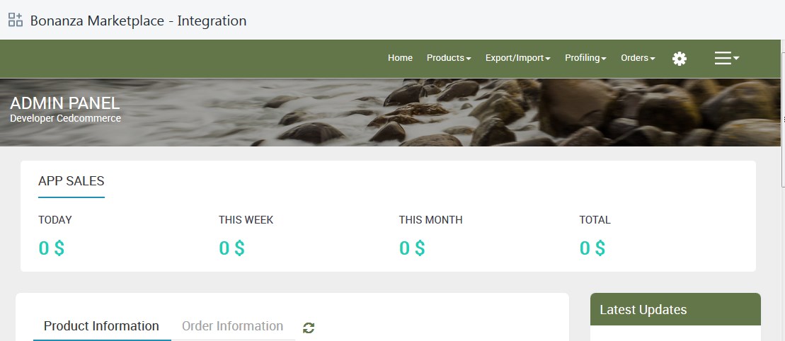Switch to the Product Information tab

click(101, 326)
